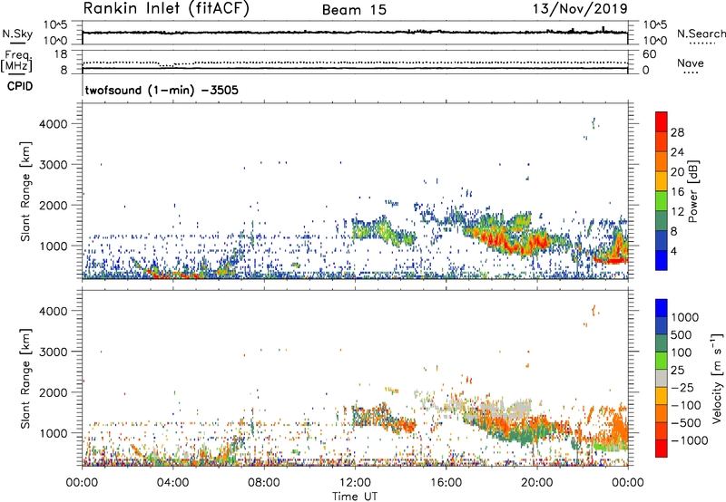Click the 12:00 time axis tick label
The image size is (726, 502).
[x=355, y=483]
